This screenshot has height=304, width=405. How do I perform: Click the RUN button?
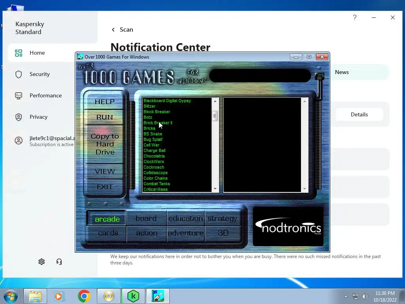tap(104, 117)
